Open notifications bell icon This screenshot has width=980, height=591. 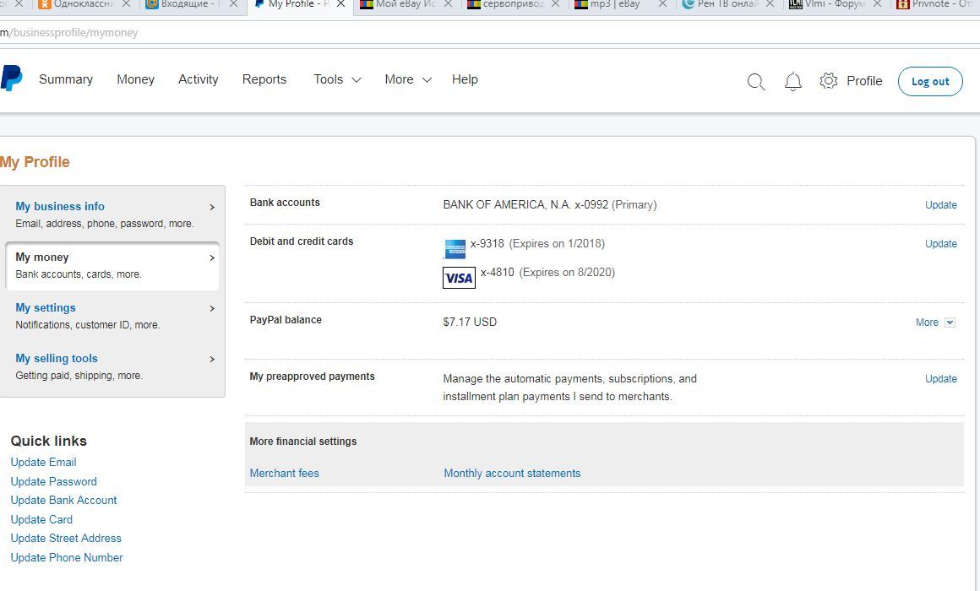(792, 82)
